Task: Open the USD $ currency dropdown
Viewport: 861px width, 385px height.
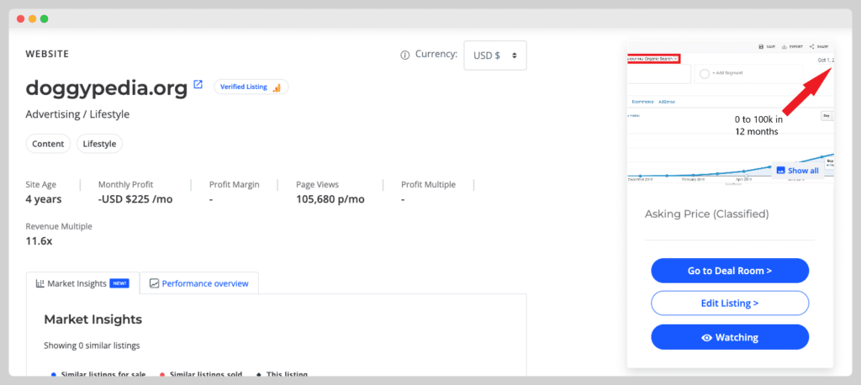Action: 495,55
